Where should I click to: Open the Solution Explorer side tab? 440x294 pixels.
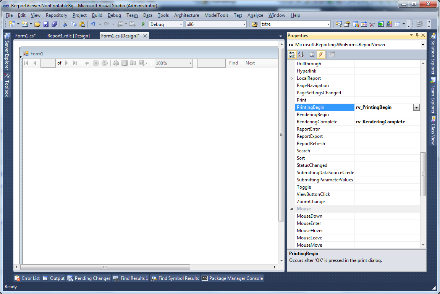[x=433, y=54]
